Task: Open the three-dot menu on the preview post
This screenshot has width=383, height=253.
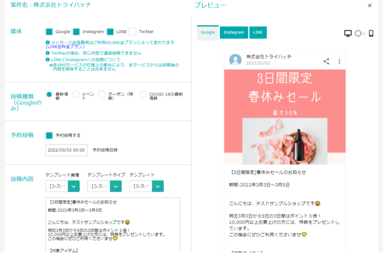Action: 339,61
